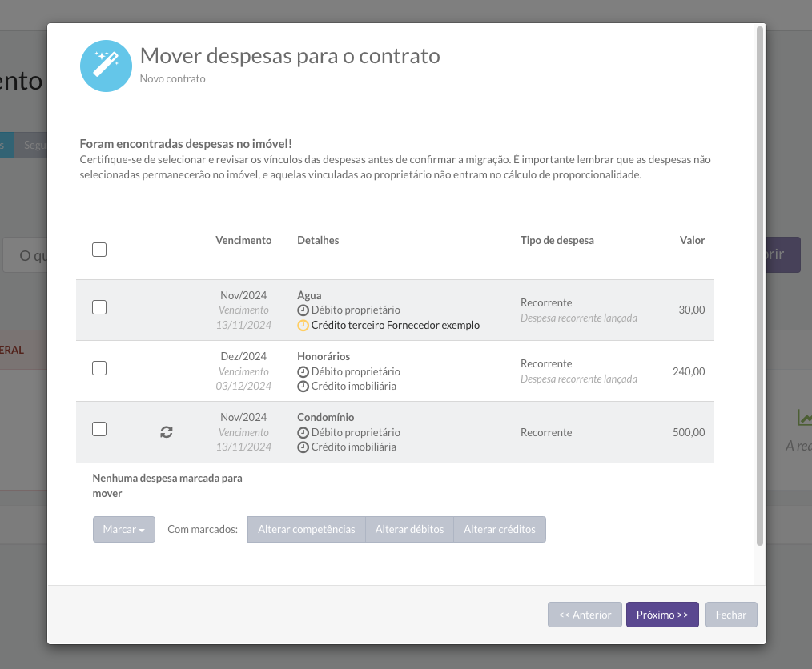
Task: Click Alterar competências button
Action: tap(306, 529)
